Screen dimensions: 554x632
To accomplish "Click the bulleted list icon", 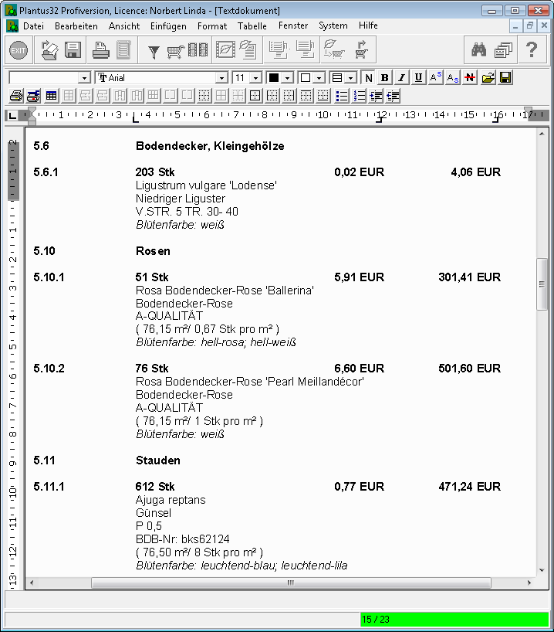I will (343, 96).
